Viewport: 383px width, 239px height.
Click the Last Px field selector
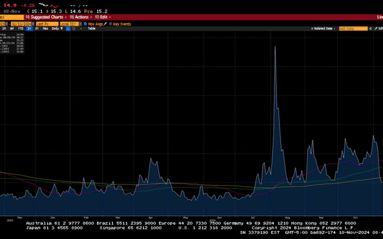(46, 24)
